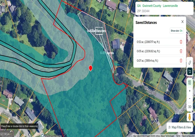Switch map to 3D view
The image size is (195, 137).
click(x=190, y=107)
